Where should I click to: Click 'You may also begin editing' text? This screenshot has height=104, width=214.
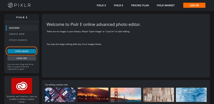coord(74,44)
